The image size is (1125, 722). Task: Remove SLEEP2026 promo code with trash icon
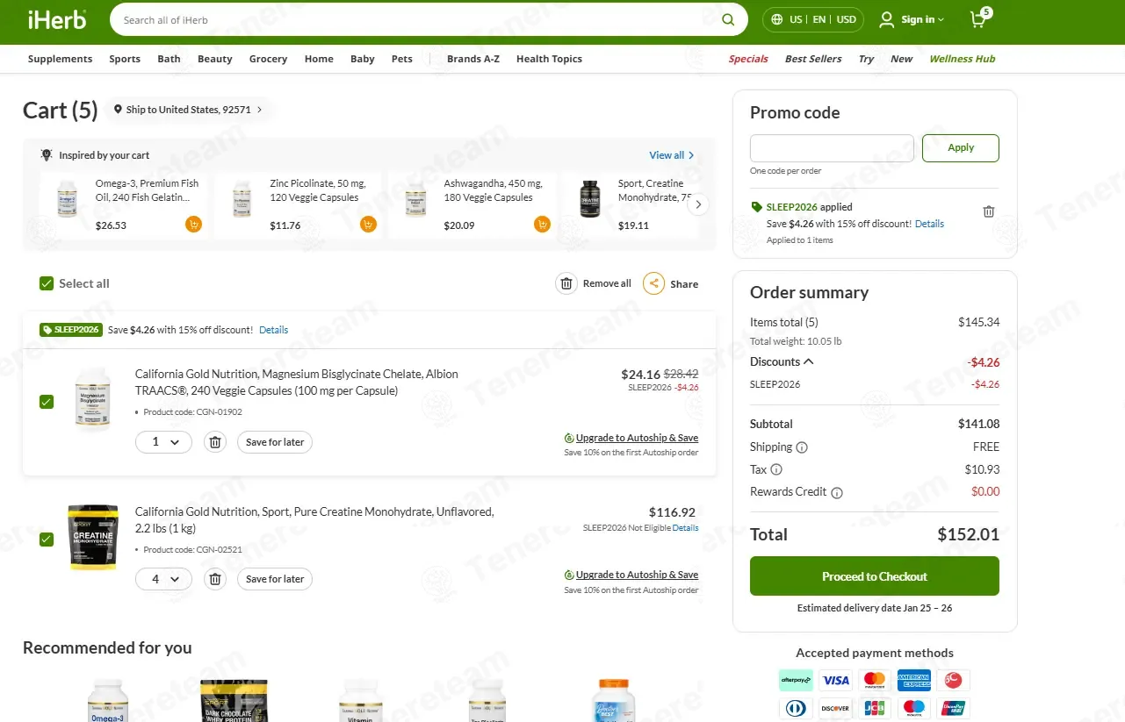click(988, 211)
